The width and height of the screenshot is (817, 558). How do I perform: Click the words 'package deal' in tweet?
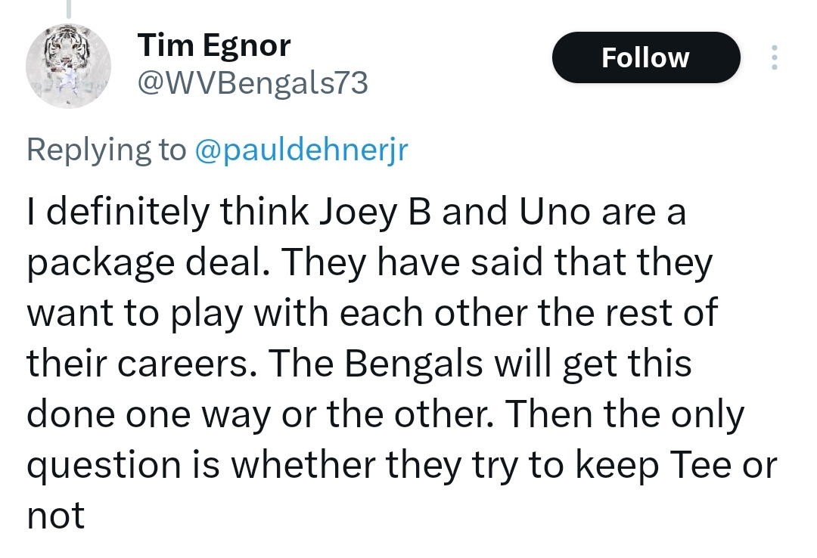pos(148,262)
